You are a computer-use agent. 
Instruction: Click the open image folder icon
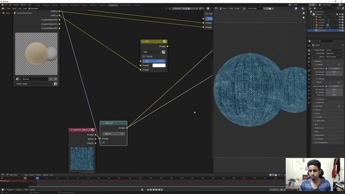click(270, 9)
